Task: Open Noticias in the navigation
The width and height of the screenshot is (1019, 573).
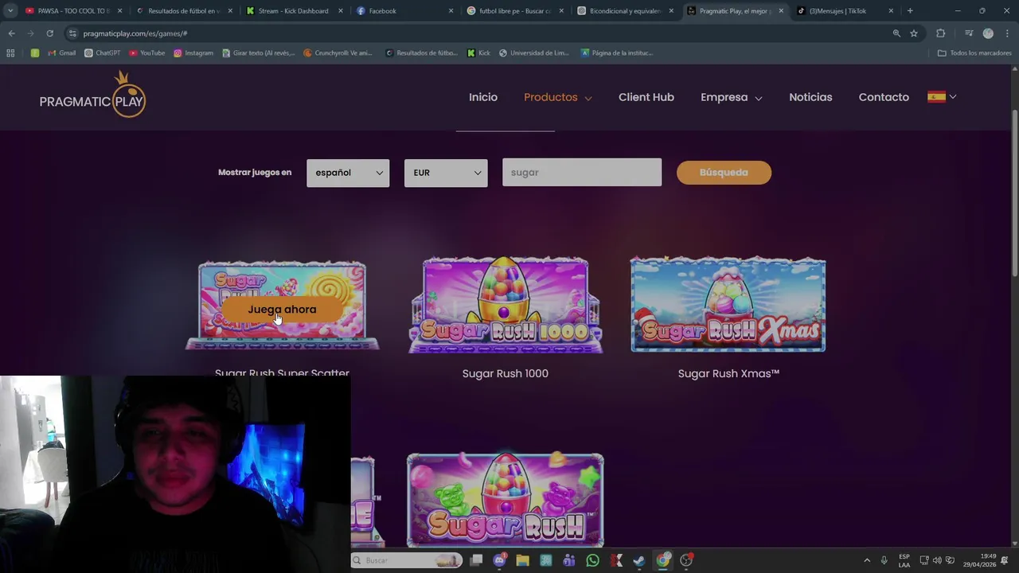Action: pos(810,97)
